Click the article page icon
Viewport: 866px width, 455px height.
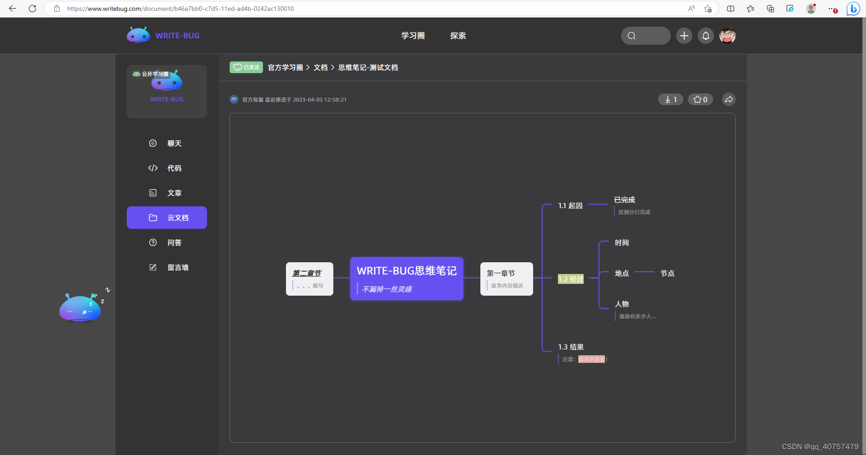pyautogui.click(x=153, y=193)
